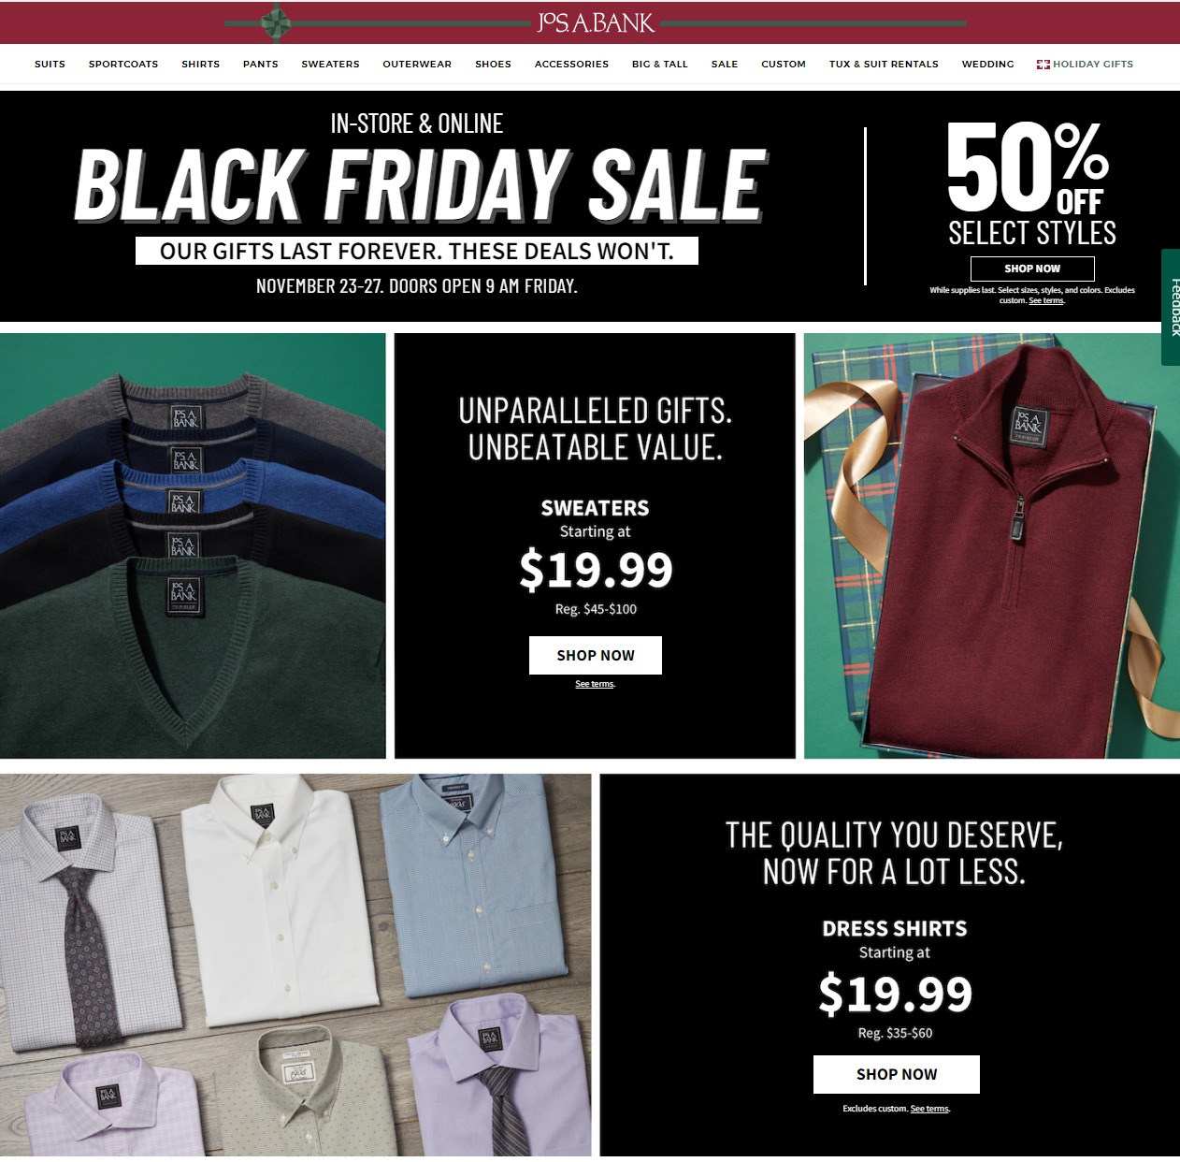Shop Now under 50% off select styles
This screenshot has height=1162, width=1180.
point(1032,269)
